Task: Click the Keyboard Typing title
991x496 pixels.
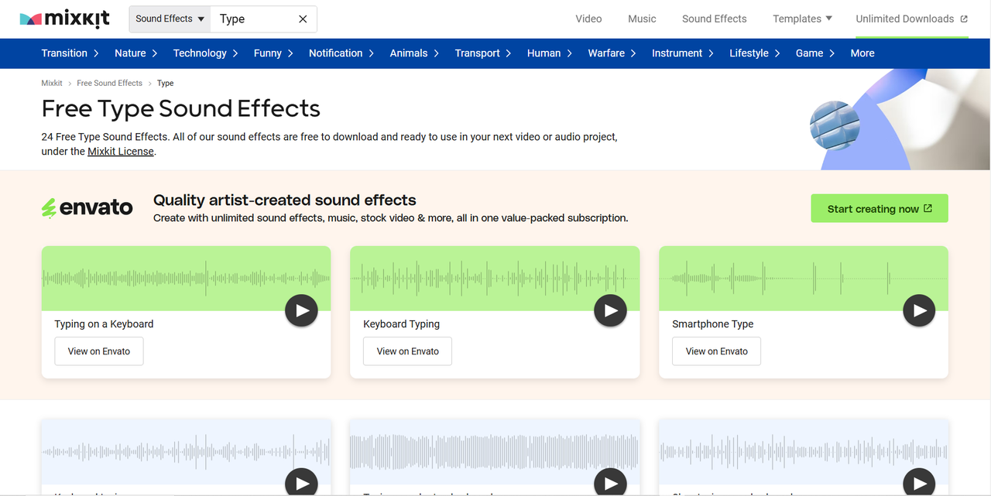Action: (401, 324)
